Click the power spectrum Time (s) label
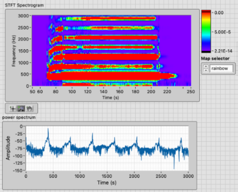The image size is (238, 192). click(x=107, y=183)
